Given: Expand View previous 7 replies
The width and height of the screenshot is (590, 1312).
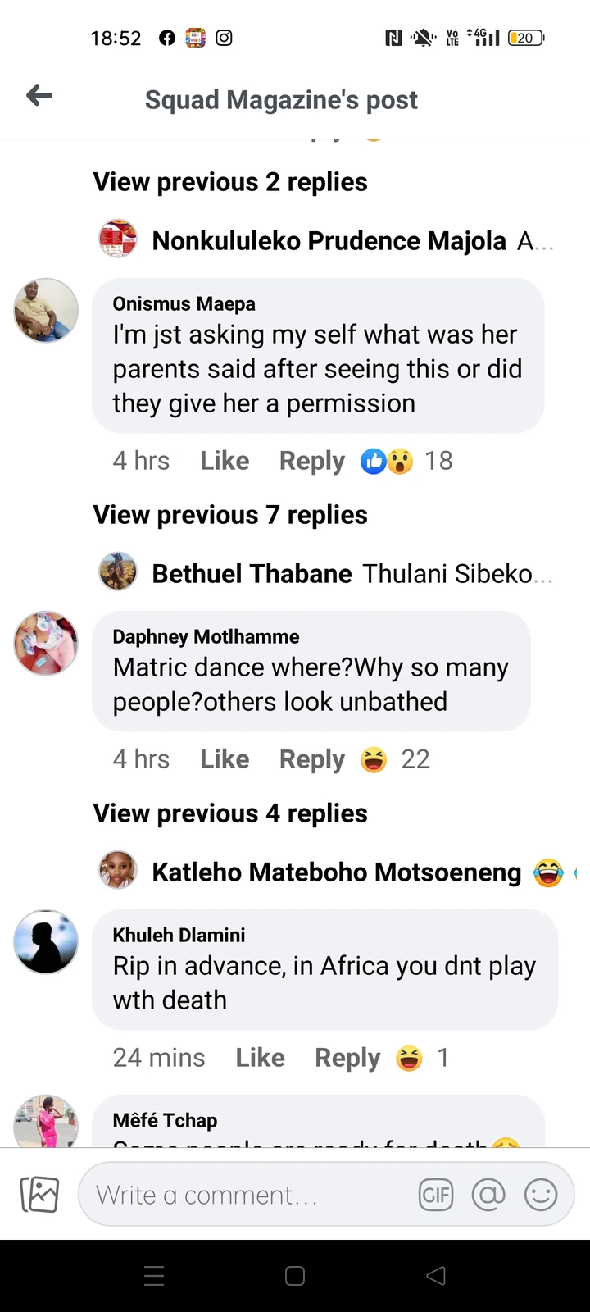Looking at the screenshot, I should (230, 515).
